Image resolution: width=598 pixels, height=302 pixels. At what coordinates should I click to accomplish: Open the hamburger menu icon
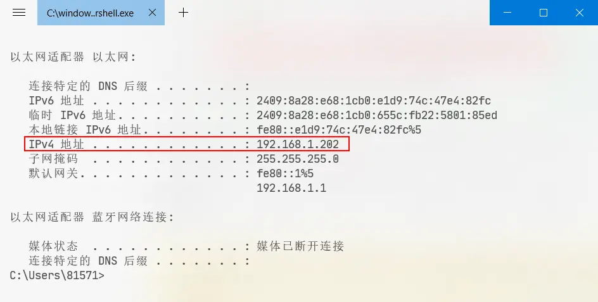(19, 13)
